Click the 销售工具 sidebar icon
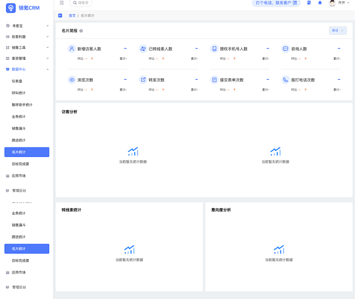The width and height of the screenshot is (355, 299). point(8,47)
